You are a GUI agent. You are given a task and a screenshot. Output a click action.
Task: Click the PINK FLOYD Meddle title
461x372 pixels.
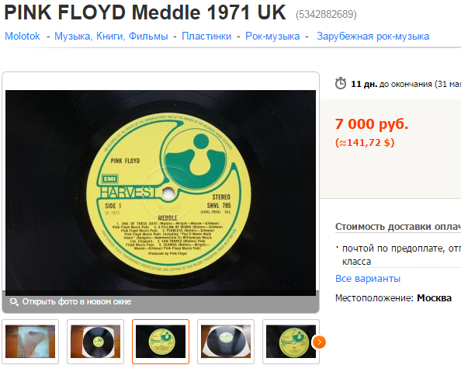[145, 12]
